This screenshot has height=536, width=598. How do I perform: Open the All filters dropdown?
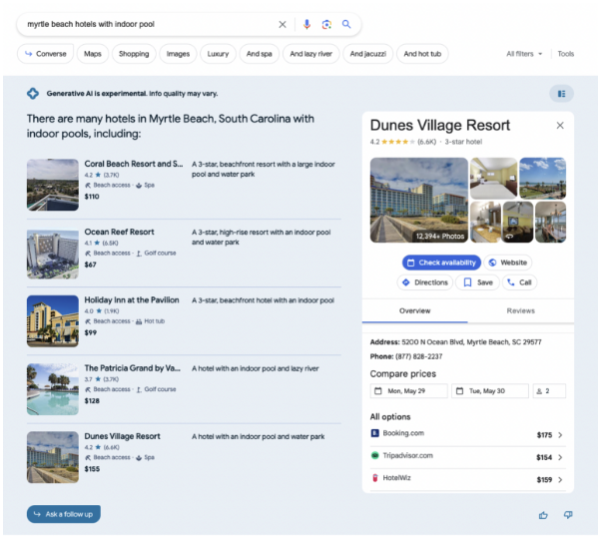click(x=524, y=54)
